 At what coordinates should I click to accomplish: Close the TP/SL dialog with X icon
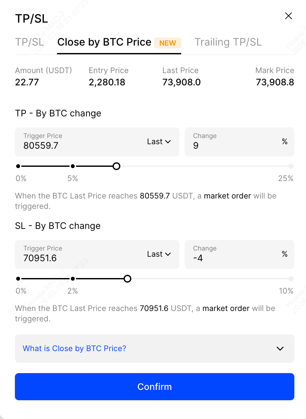(289, 16)
